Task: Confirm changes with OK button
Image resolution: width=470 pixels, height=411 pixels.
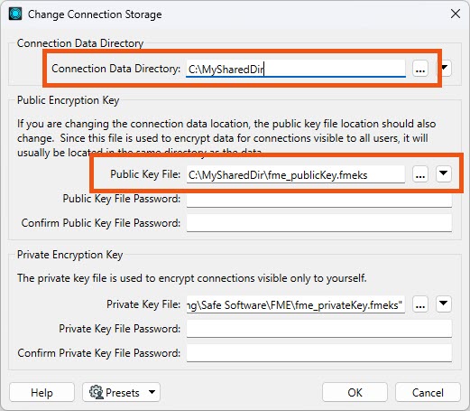Action: tap(355, 392)
